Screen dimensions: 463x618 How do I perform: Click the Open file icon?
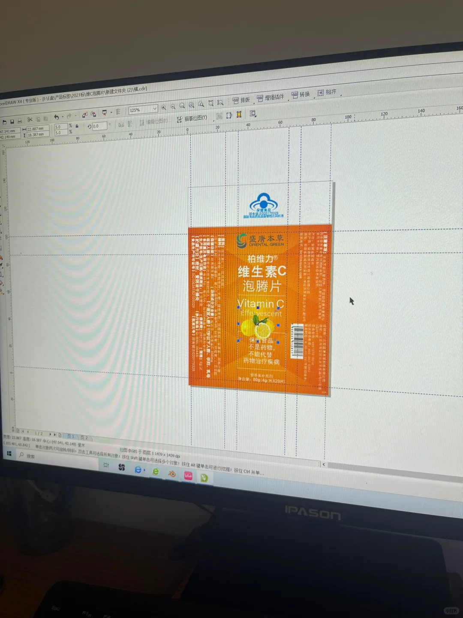[x=4, y=122]
